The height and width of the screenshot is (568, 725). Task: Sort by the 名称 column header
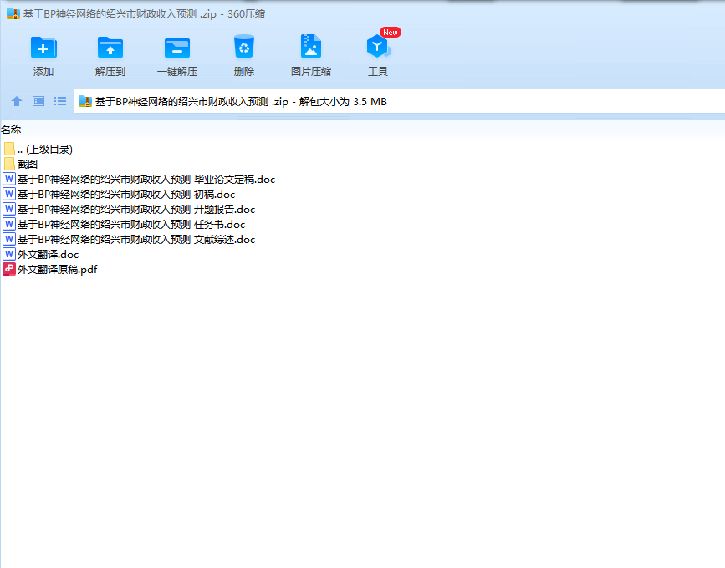[11, 130]
